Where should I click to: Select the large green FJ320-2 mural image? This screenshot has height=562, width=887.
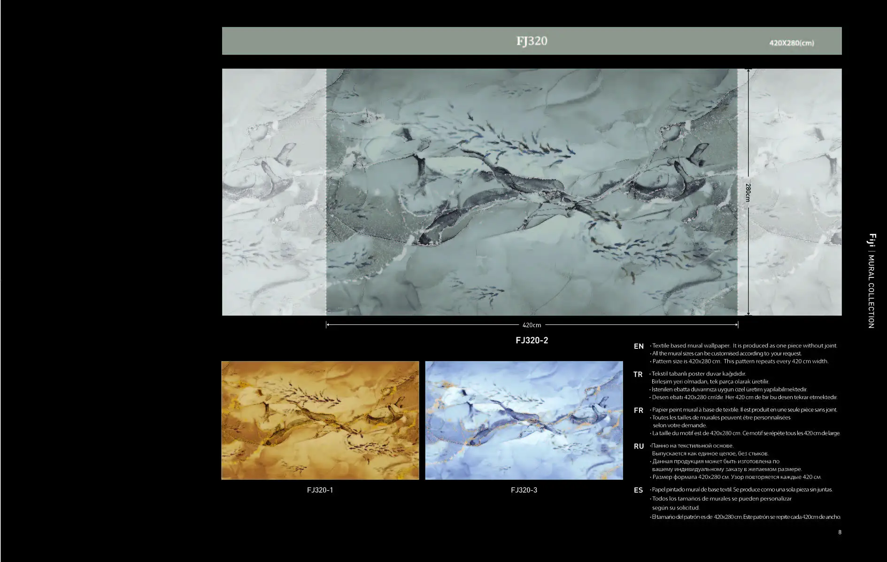click(x=532, y=192)
